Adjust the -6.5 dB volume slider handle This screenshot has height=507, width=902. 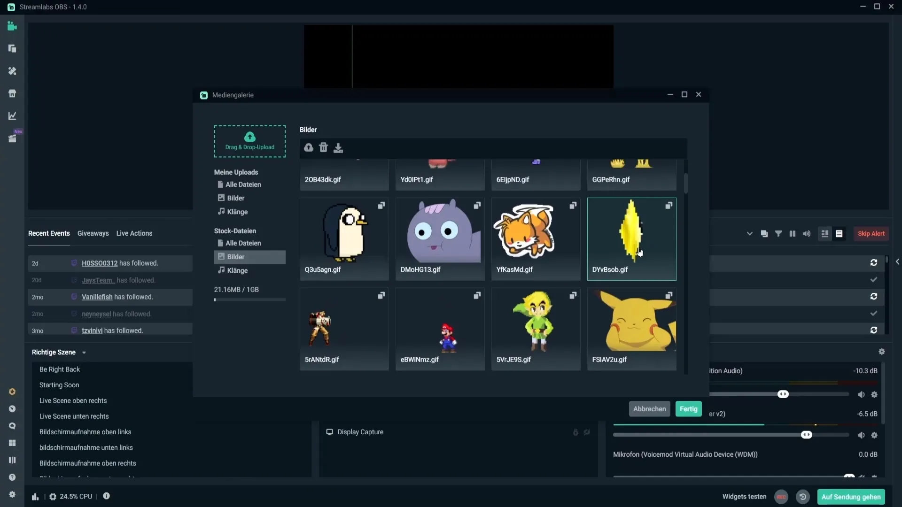(x=806, y=435)
